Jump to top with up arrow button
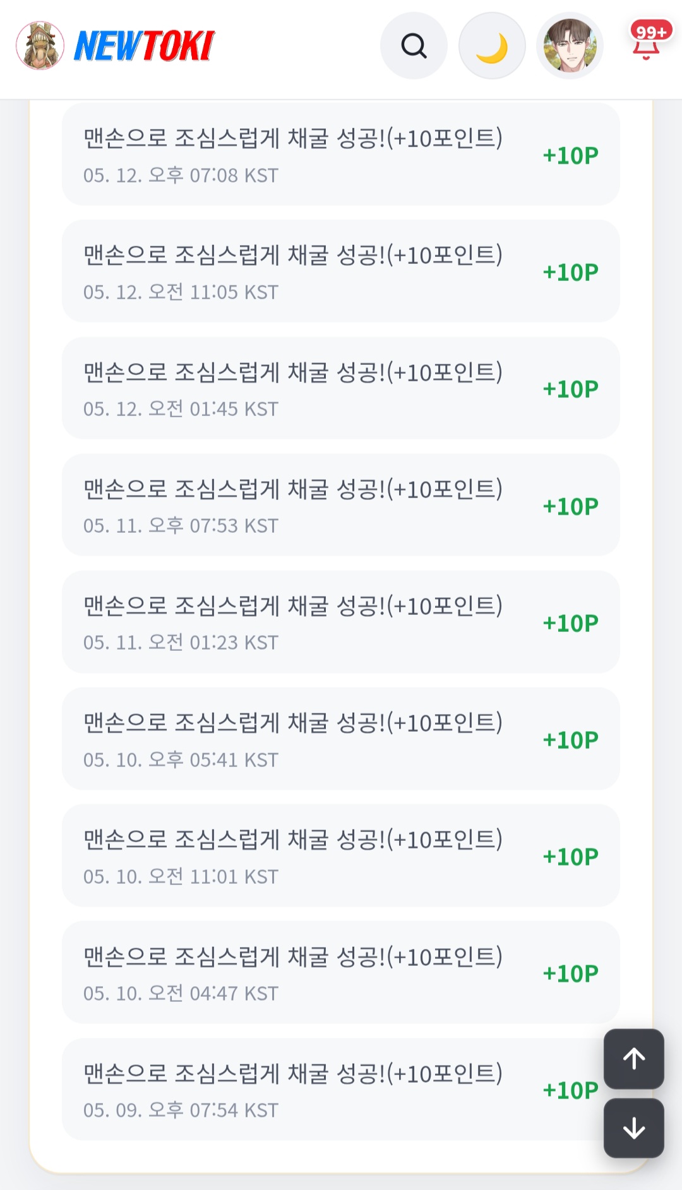682x1190 pixels. [x=633, y=1059]
